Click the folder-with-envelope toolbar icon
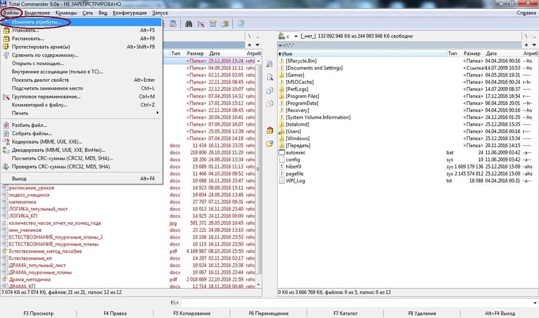 click(x=225, y=24)
